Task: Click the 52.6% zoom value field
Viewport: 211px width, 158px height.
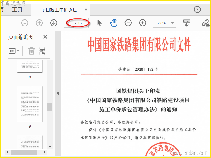Action: [x=160, y=23]
